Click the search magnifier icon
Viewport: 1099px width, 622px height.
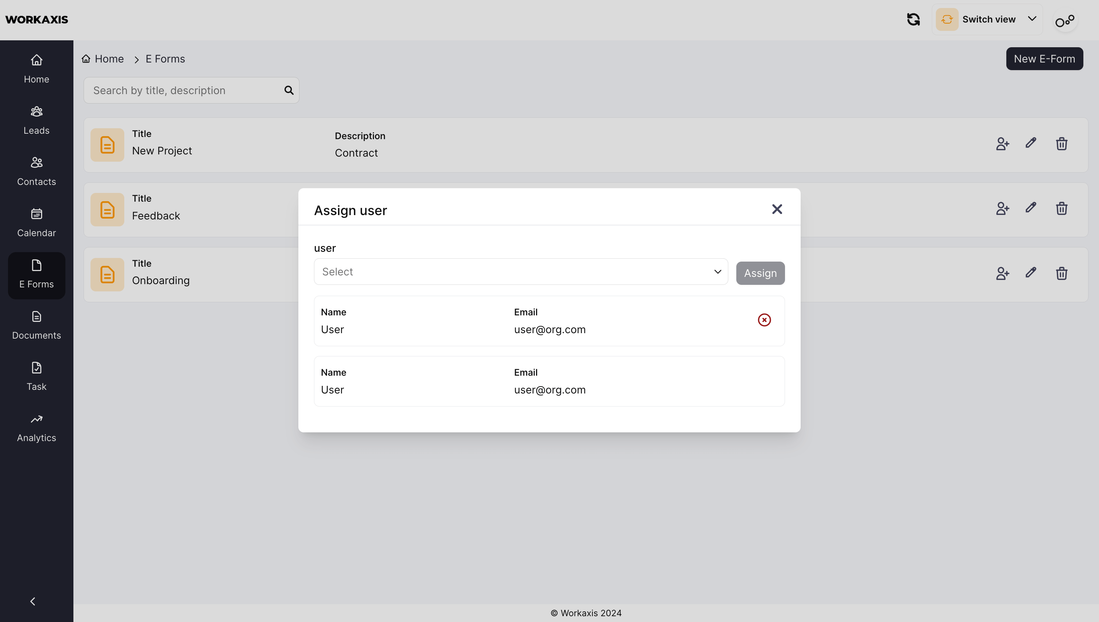[x=289, y=90]
